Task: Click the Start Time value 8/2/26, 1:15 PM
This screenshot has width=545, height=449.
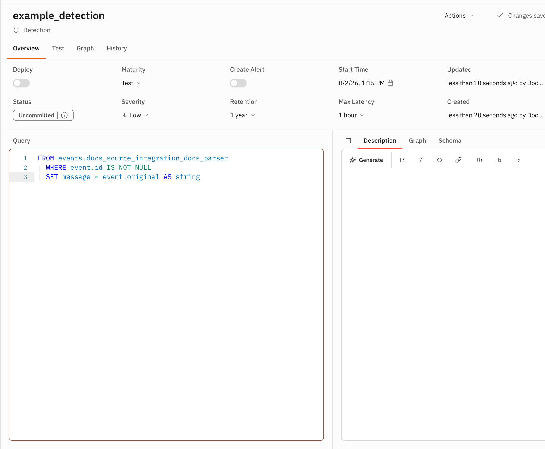Action: click(x=362, y=83)
